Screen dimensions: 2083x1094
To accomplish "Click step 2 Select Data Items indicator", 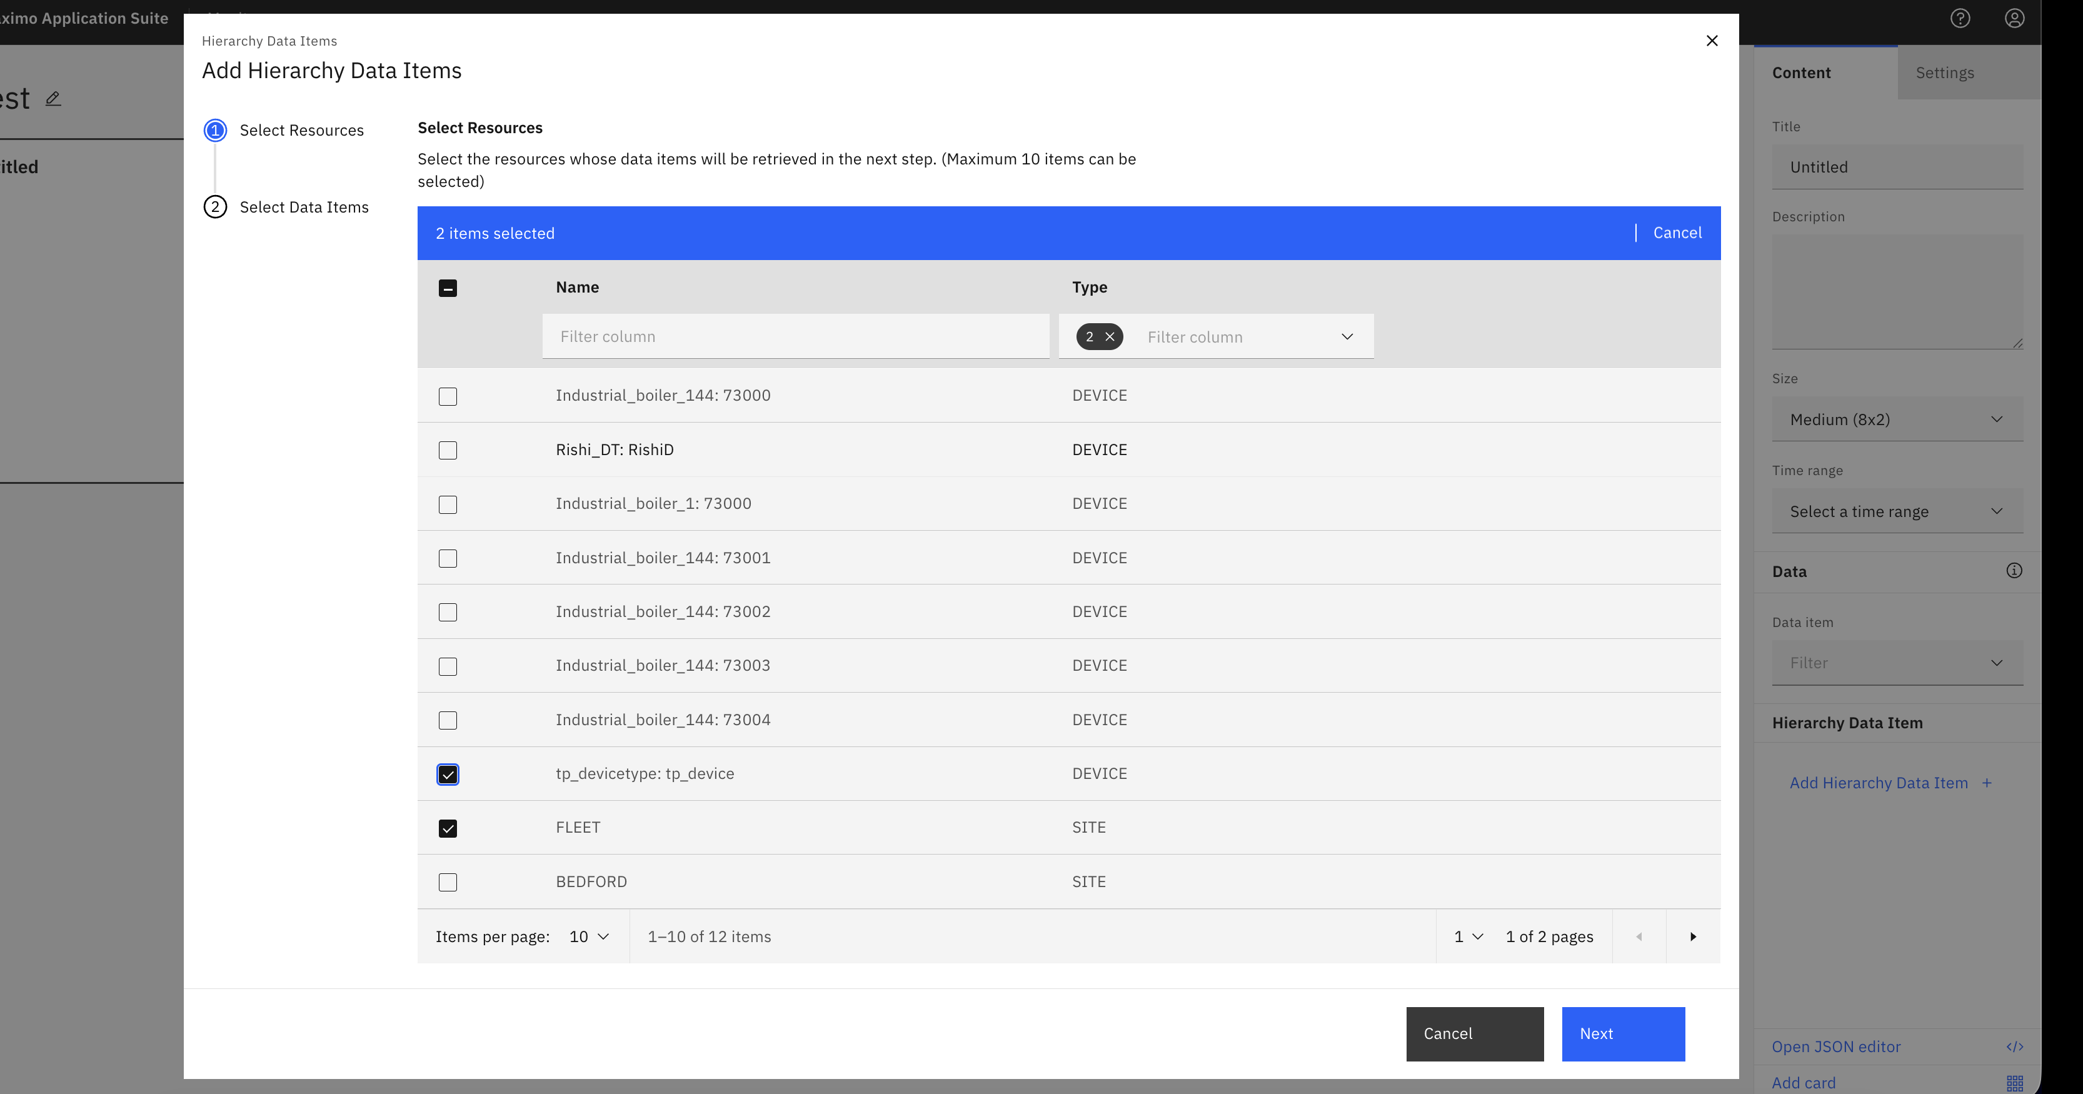I will point(215,207).
